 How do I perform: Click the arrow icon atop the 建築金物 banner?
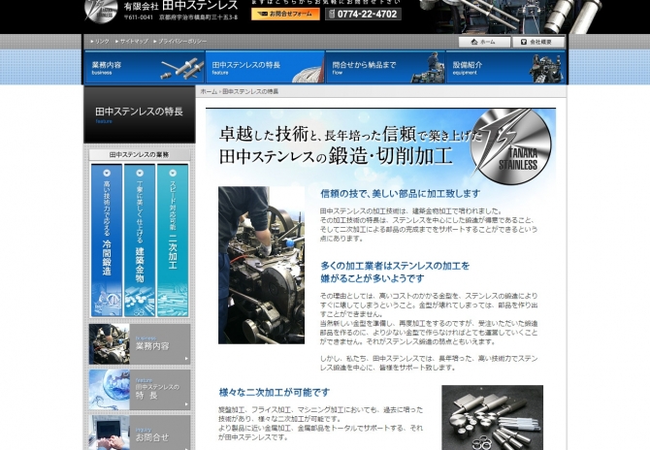tap(140, 173)
